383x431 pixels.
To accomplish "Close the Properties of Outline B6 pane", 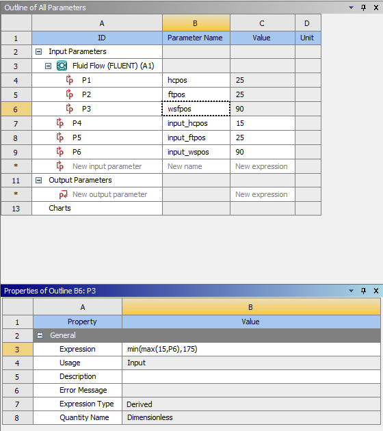I will [x=376, y=291].
